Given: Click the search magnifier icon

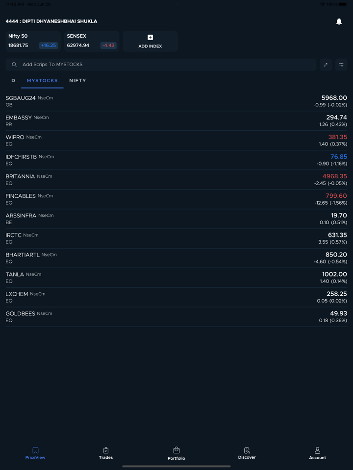Looking at the screenshot, I should pos(14,65).
